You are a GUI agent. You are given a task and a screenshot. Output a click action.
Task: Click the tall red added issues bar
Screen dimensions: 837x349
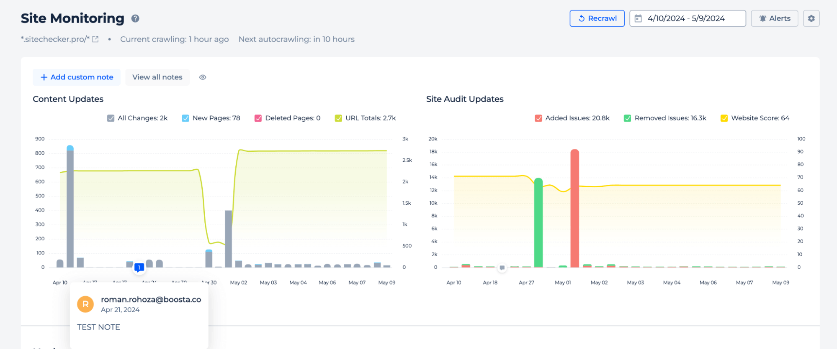(x=574, y=208)
